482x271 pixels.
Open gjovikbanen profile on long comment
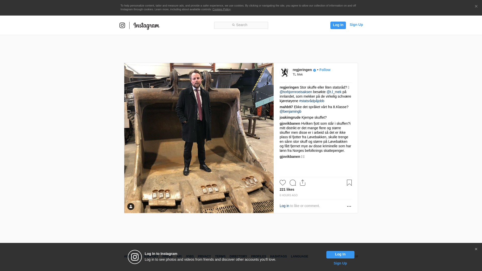(x=290, y=123)
